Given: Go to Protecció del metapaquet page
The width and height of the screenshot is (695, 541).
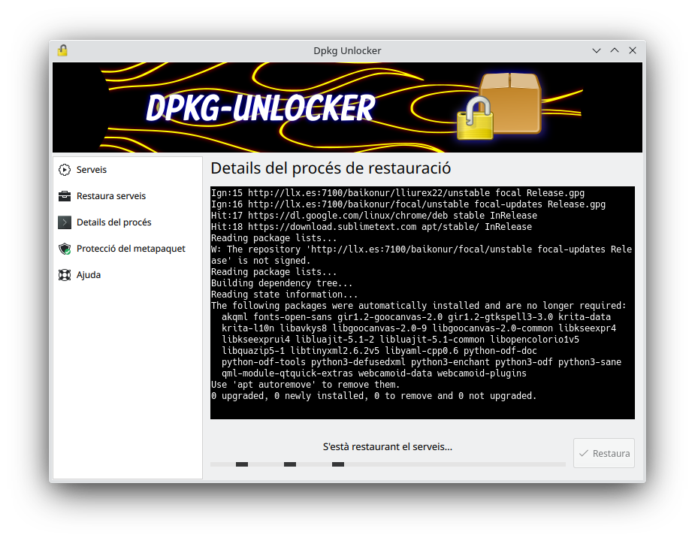Looking at the screenshot, I should point(131,249).
